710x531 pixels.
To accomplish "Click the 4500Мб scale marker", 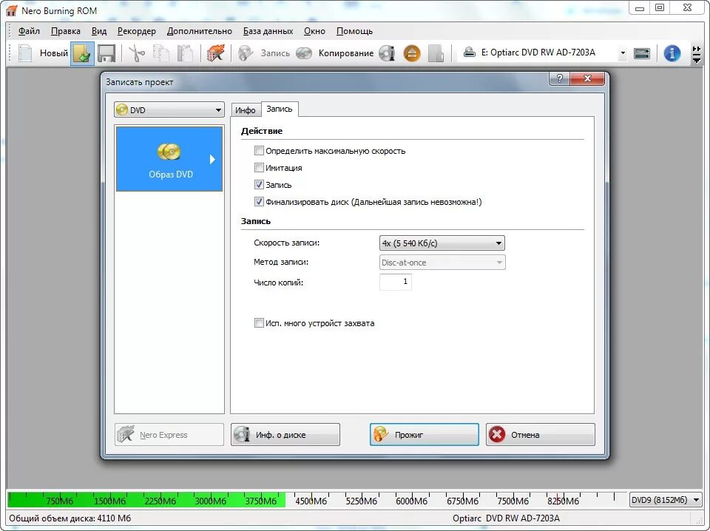I will (x=311, y=501).
